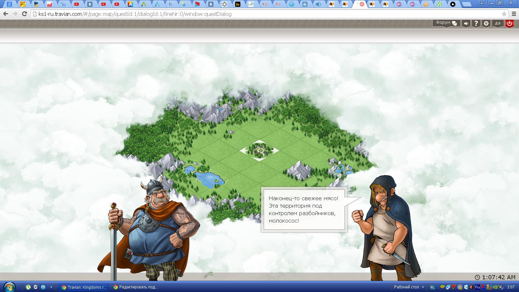Open the Chrome hamburger menu
This screenshot has height=292, width=519.
(x=514, y=14)
